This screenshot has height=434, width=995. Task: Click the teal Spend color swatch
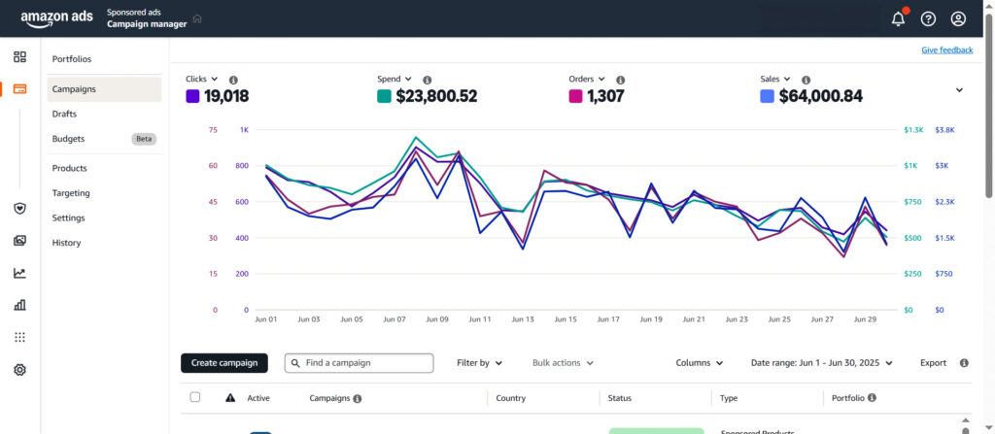click(384, 96)
